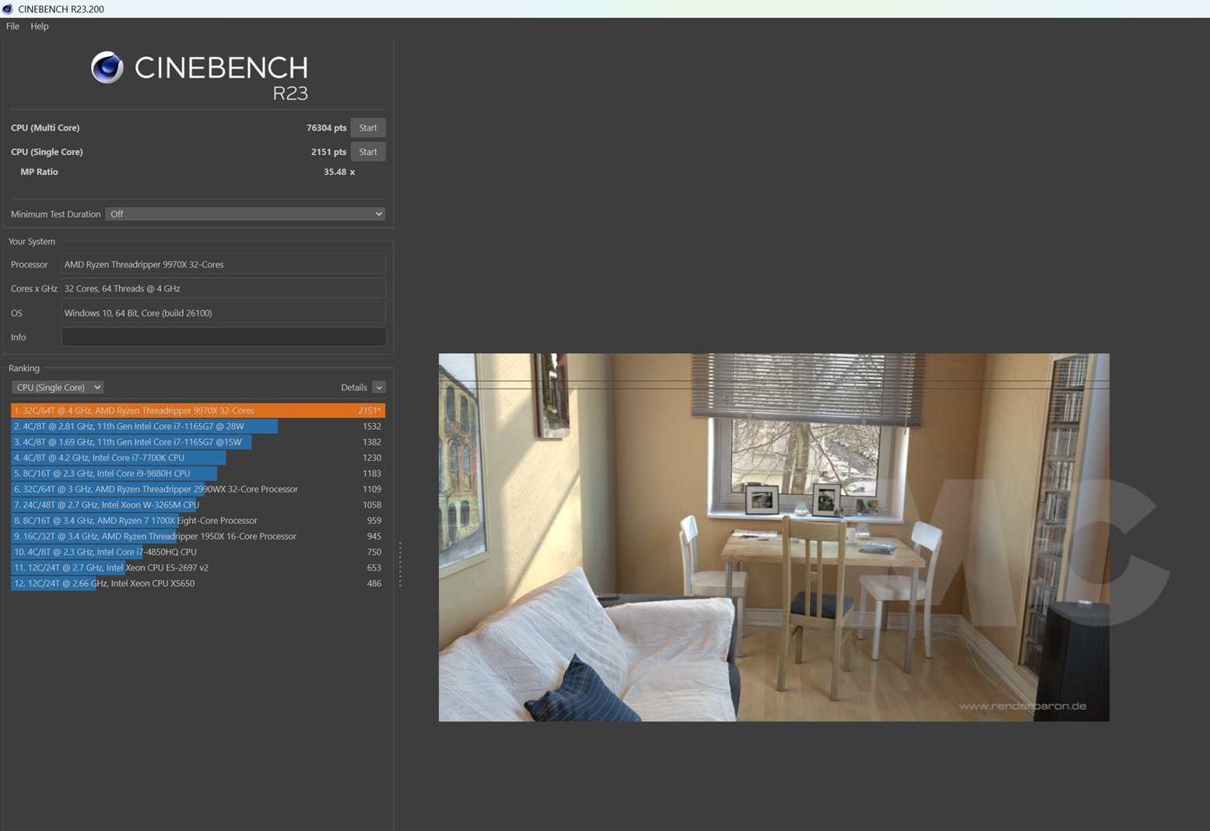Open the Help menu
Image resolution: width=1210 pixels, height=831 pixels.
[39, 26]
